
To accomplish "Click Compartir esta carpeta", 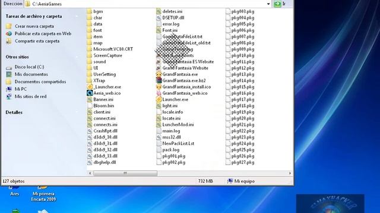I will (x=37, y=41).
